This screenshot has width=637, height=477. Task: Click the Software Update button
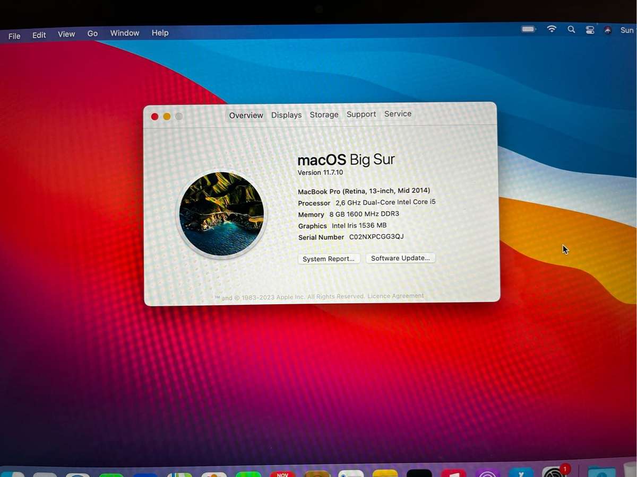pos(400,258)
